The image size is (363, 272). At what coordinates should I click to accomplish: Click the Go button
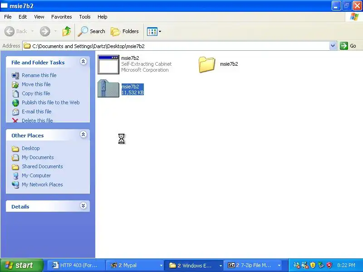[x=348, y=46]
